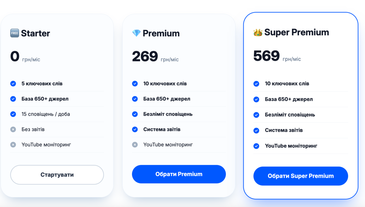365x207 pixels.
Task: Click the gray X by Starter's YouTube моніторинг
Action: coord(13,145)
